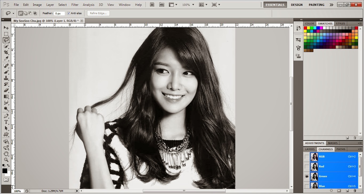Select the Lasso tool in the toolbox

[x=6, y=40]
